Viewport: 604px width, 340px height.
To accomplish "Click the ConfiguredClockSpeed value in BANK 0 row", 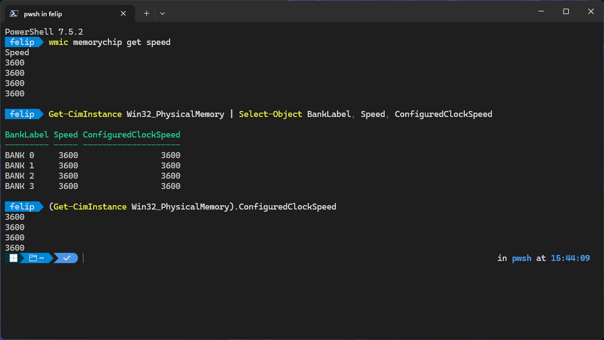I will tap(171, 155).
